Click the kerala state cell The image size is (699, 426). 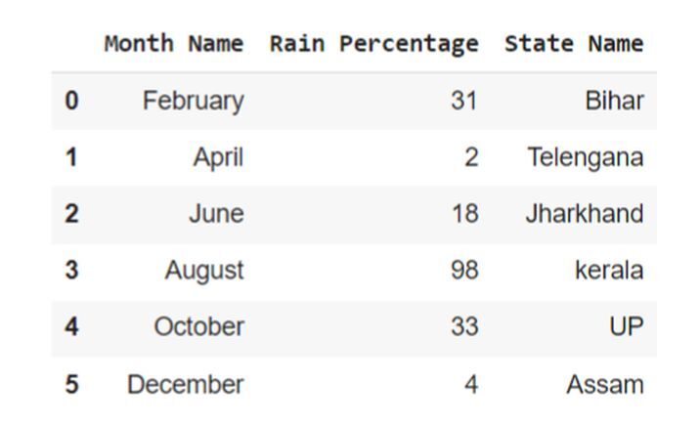[x=609, y=271]
